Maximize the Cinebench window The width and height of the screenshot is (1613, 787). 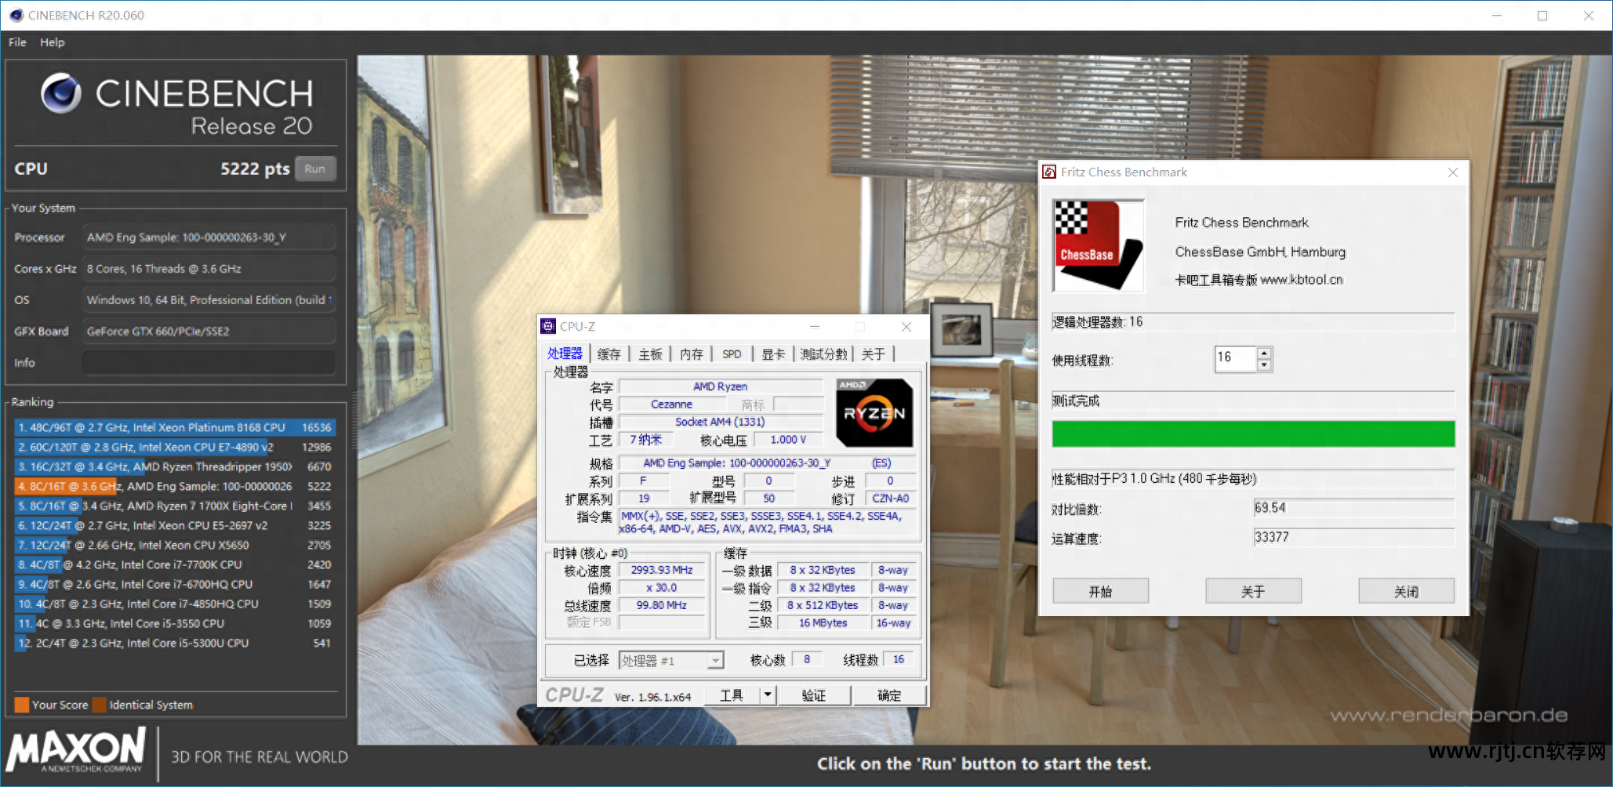point(1542,16)
